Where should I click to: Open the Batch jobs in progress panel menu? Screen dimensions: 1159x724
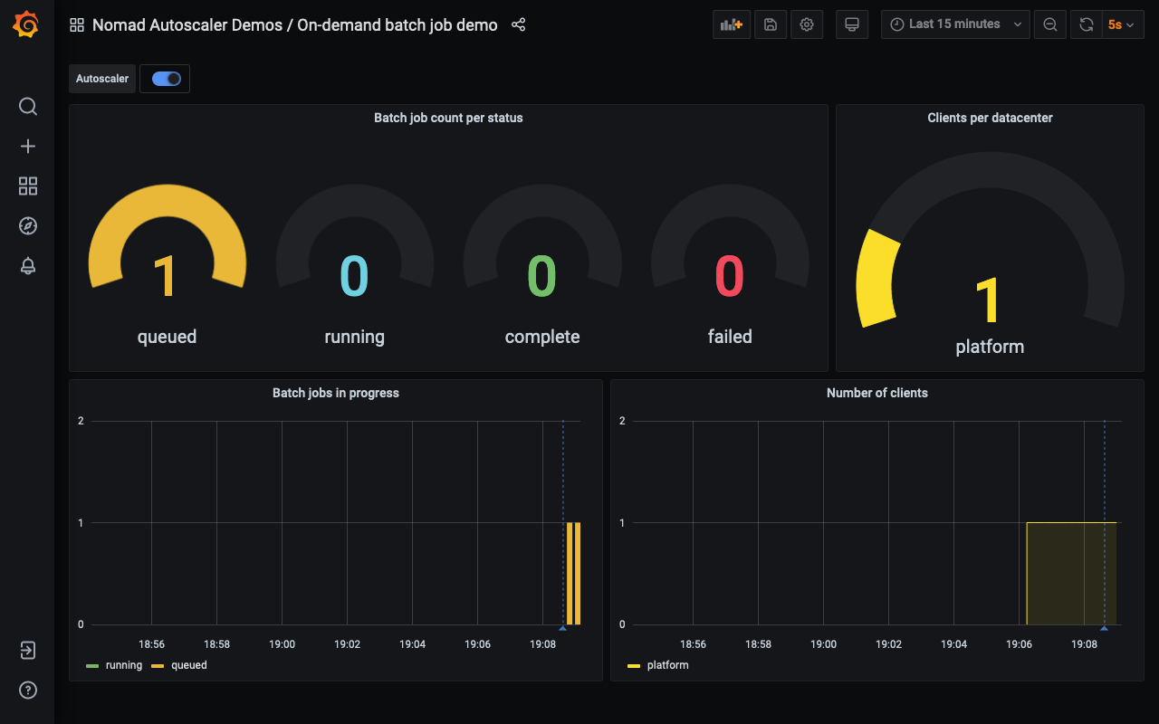click(336, 393)
